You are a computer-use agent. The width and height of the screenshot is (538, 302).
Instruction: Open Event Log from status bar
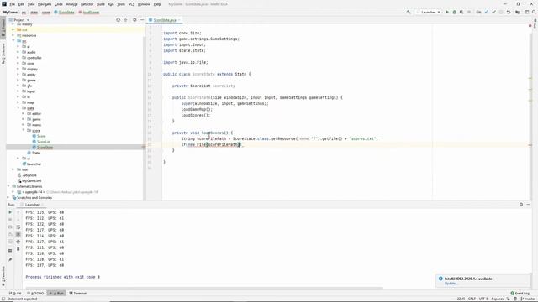[x=520, y=293]
